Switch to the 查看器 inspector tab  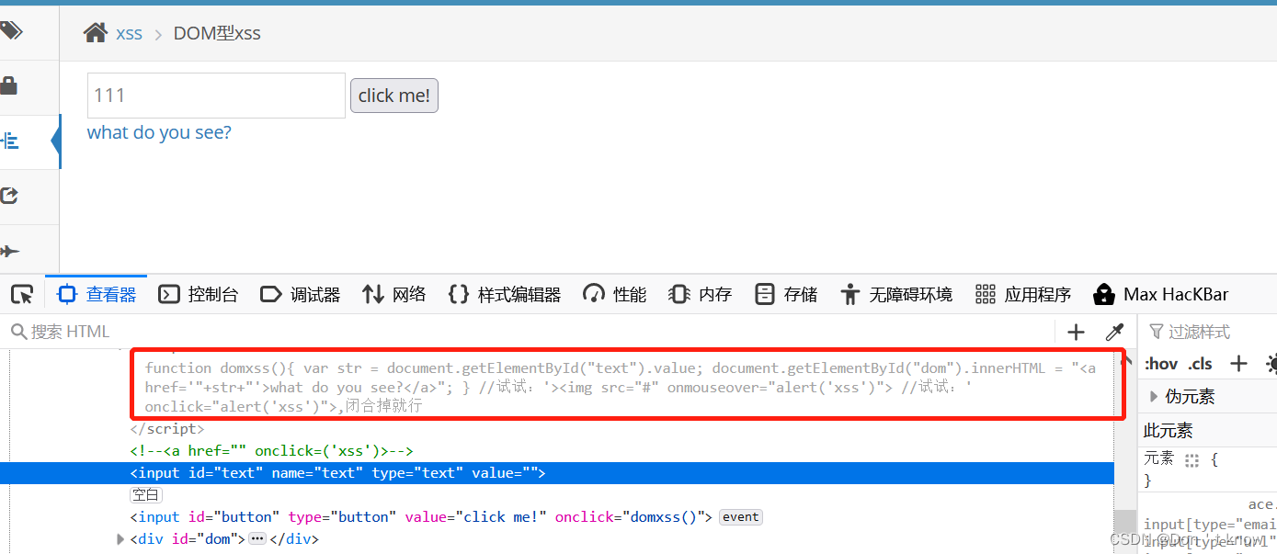point(97,294)
